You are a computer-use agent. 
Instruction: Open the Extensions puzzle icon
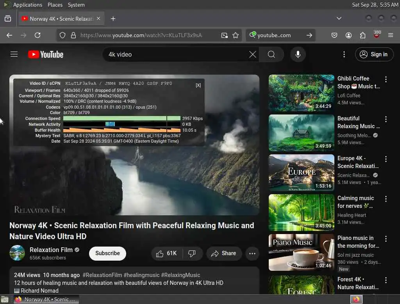coord(362,35)
